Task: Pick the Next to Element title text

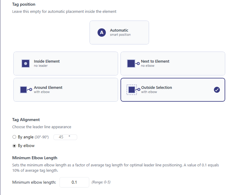Action: (155, 61)
